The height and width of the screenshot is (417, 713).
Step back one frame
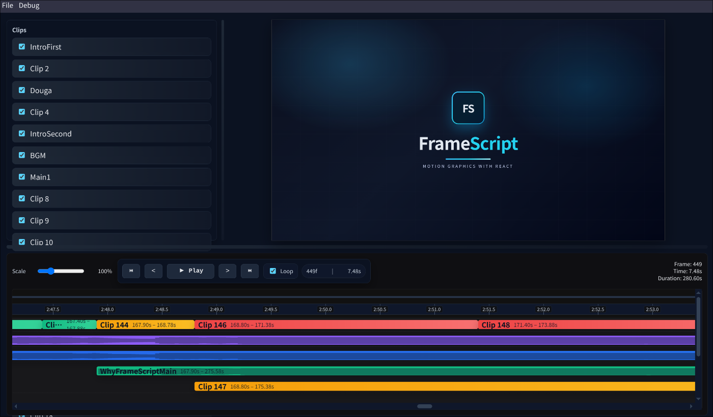point(153,271)
